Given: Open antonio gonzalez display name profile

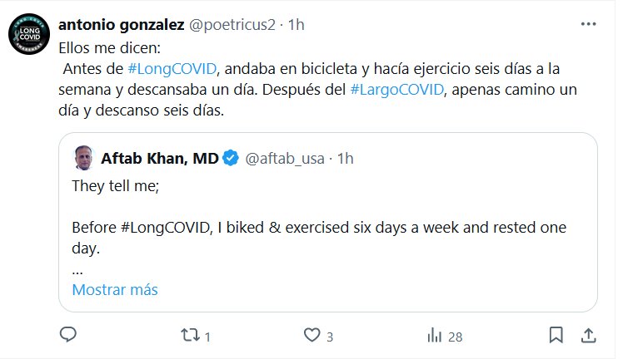Looking at the screenshot, I should pyautogui.click(x=122, y=25).
